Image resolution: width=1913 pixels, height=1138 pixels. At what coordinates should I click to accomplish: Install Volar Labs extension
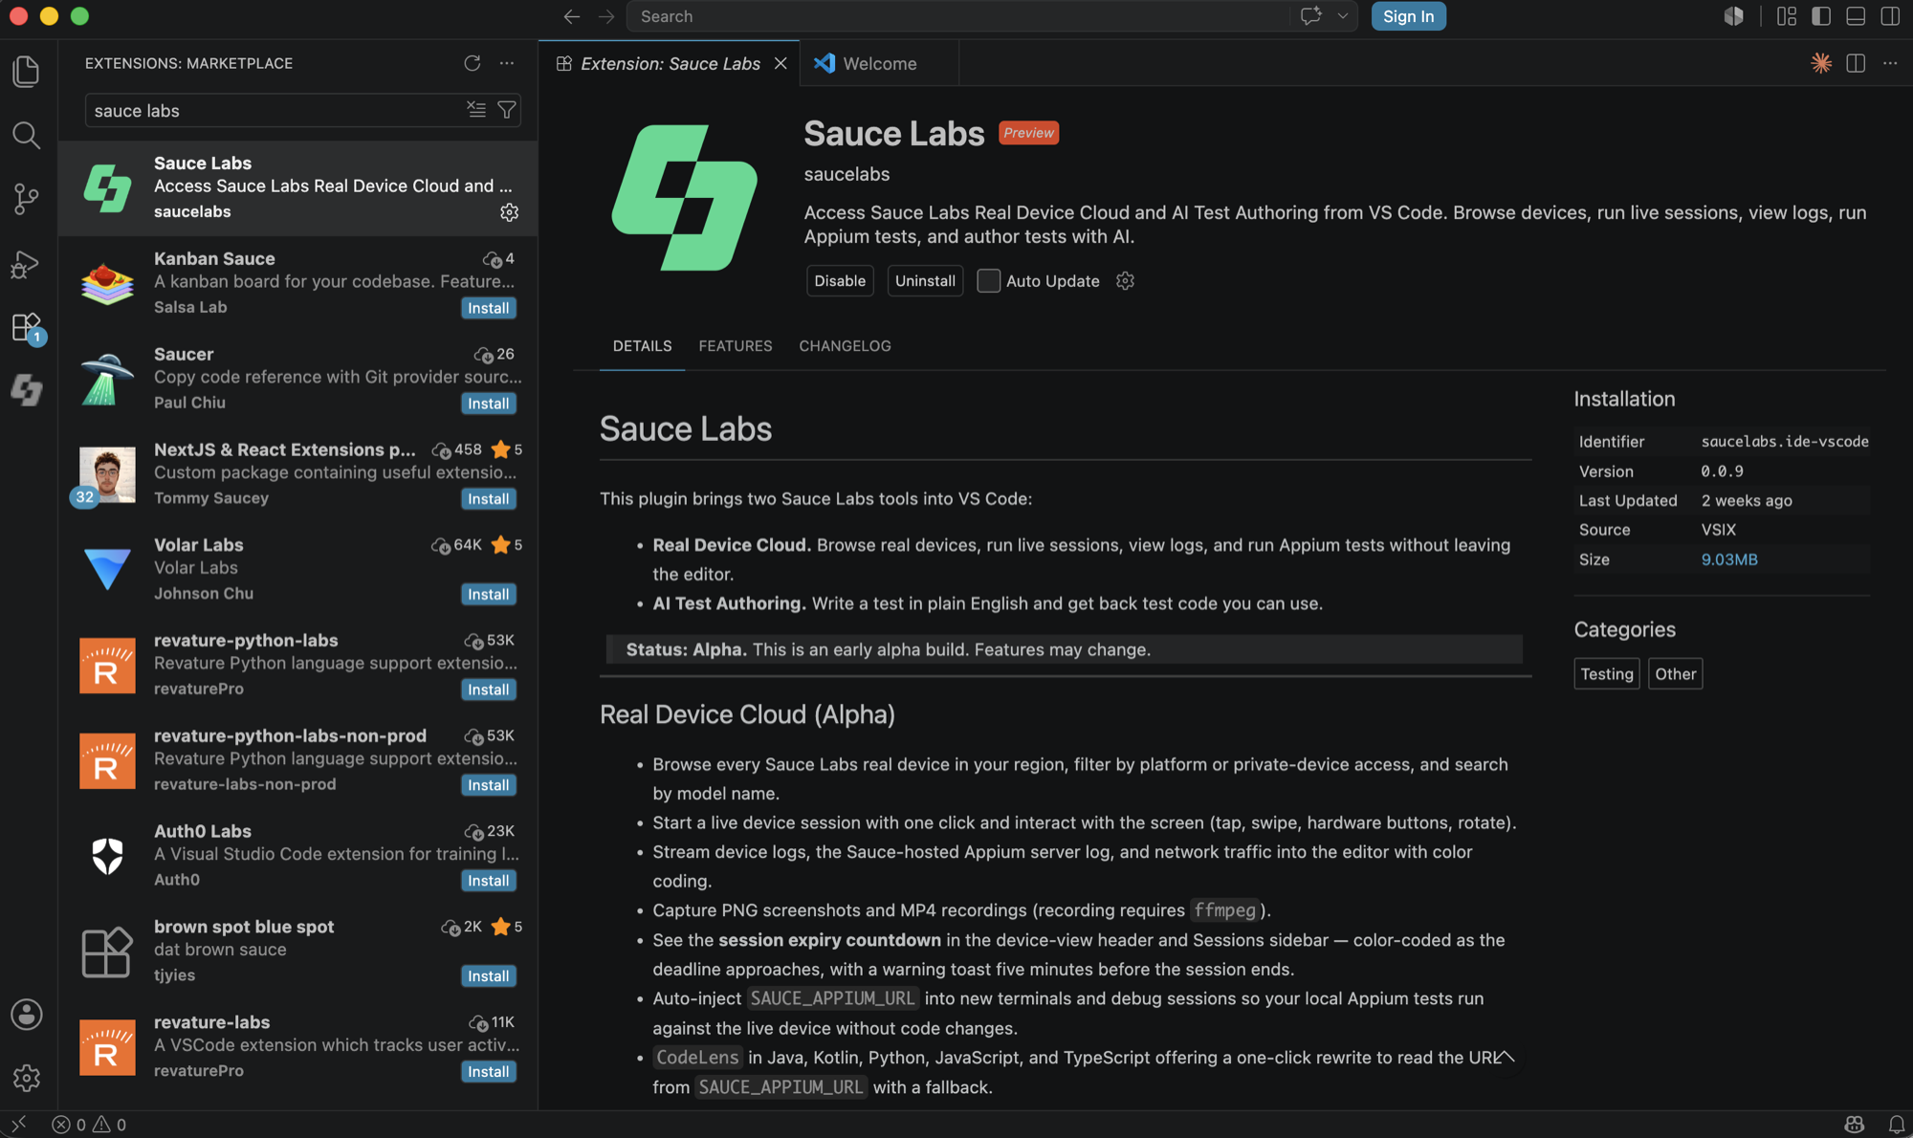click(488, 595)
